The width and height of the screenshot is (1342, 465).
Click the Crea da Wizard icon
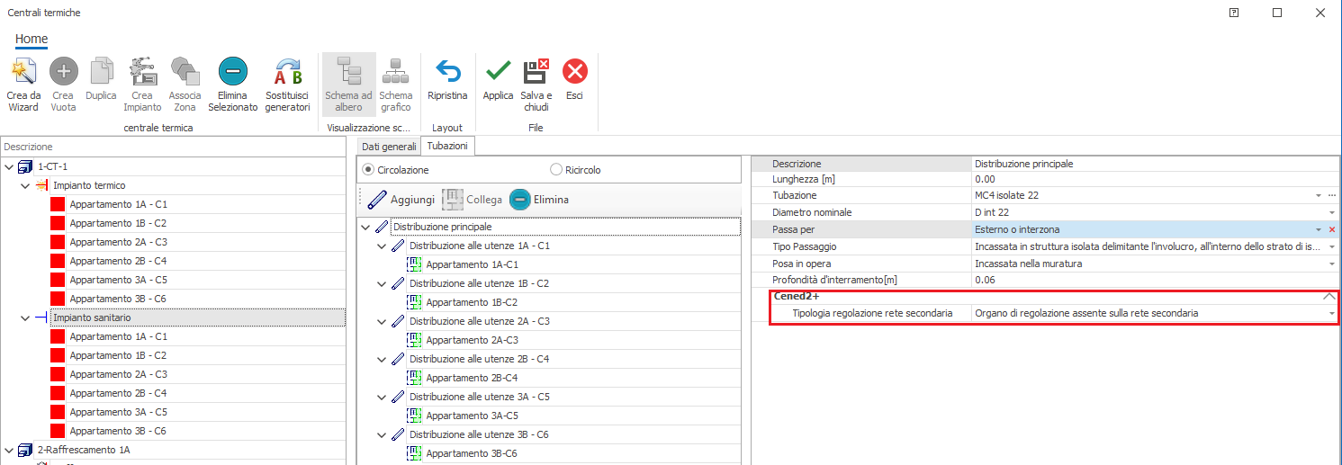point(23,72)
